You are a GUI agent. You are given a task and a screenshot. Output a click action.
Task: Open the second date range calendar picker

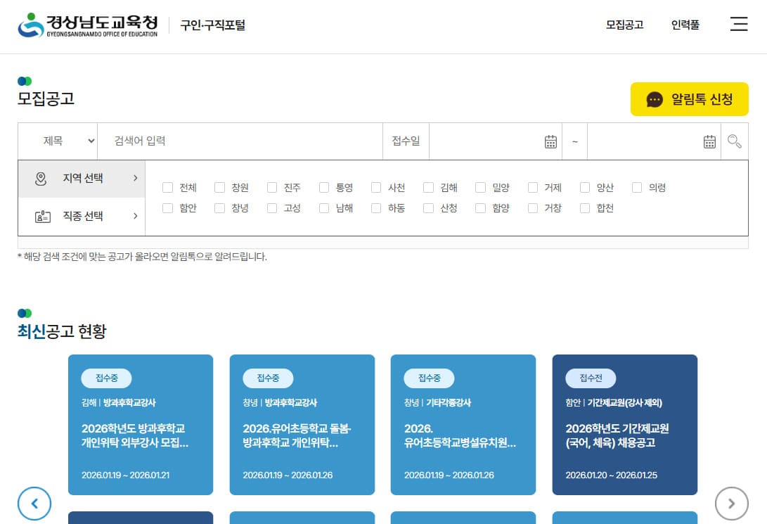tap(710, 141)
